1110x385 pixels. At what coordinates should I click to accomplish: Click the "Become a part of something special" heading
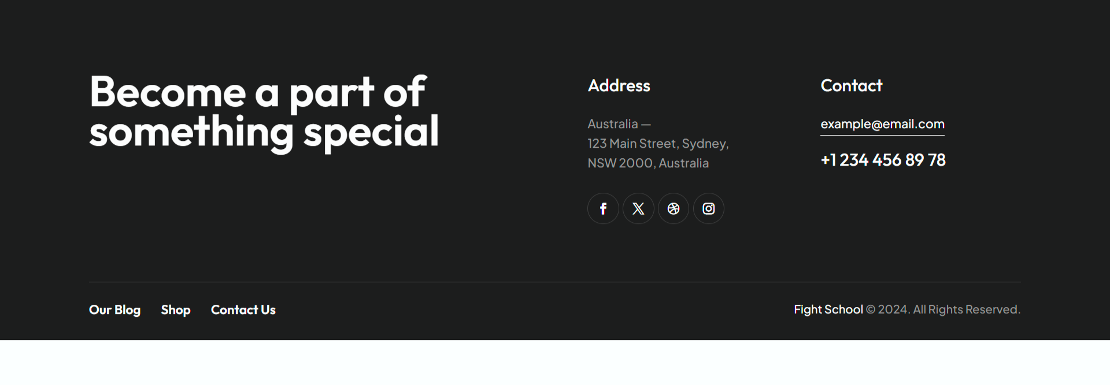[x=264, y=112]
